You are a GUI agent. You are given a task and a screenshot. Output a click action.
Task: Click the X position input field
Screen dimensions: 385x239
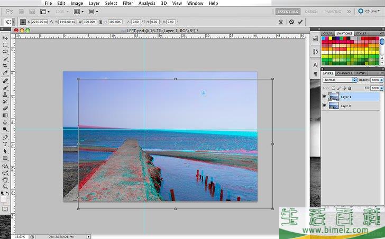pos(40,22)
